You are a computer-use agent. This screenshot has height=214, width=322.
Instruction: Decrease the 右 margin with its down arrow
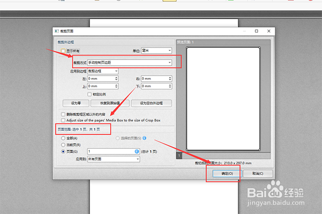(170, 80)
